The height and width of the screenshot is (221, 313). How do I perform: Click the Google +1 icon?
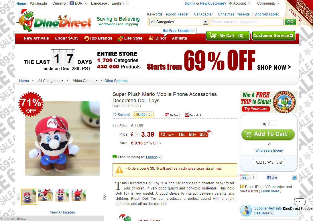[x=244, y=177]
